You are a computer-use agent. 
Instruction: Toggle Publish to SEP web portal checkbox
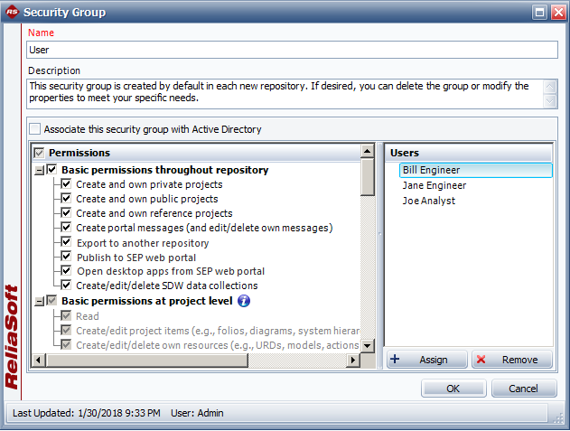click(67, 258)
